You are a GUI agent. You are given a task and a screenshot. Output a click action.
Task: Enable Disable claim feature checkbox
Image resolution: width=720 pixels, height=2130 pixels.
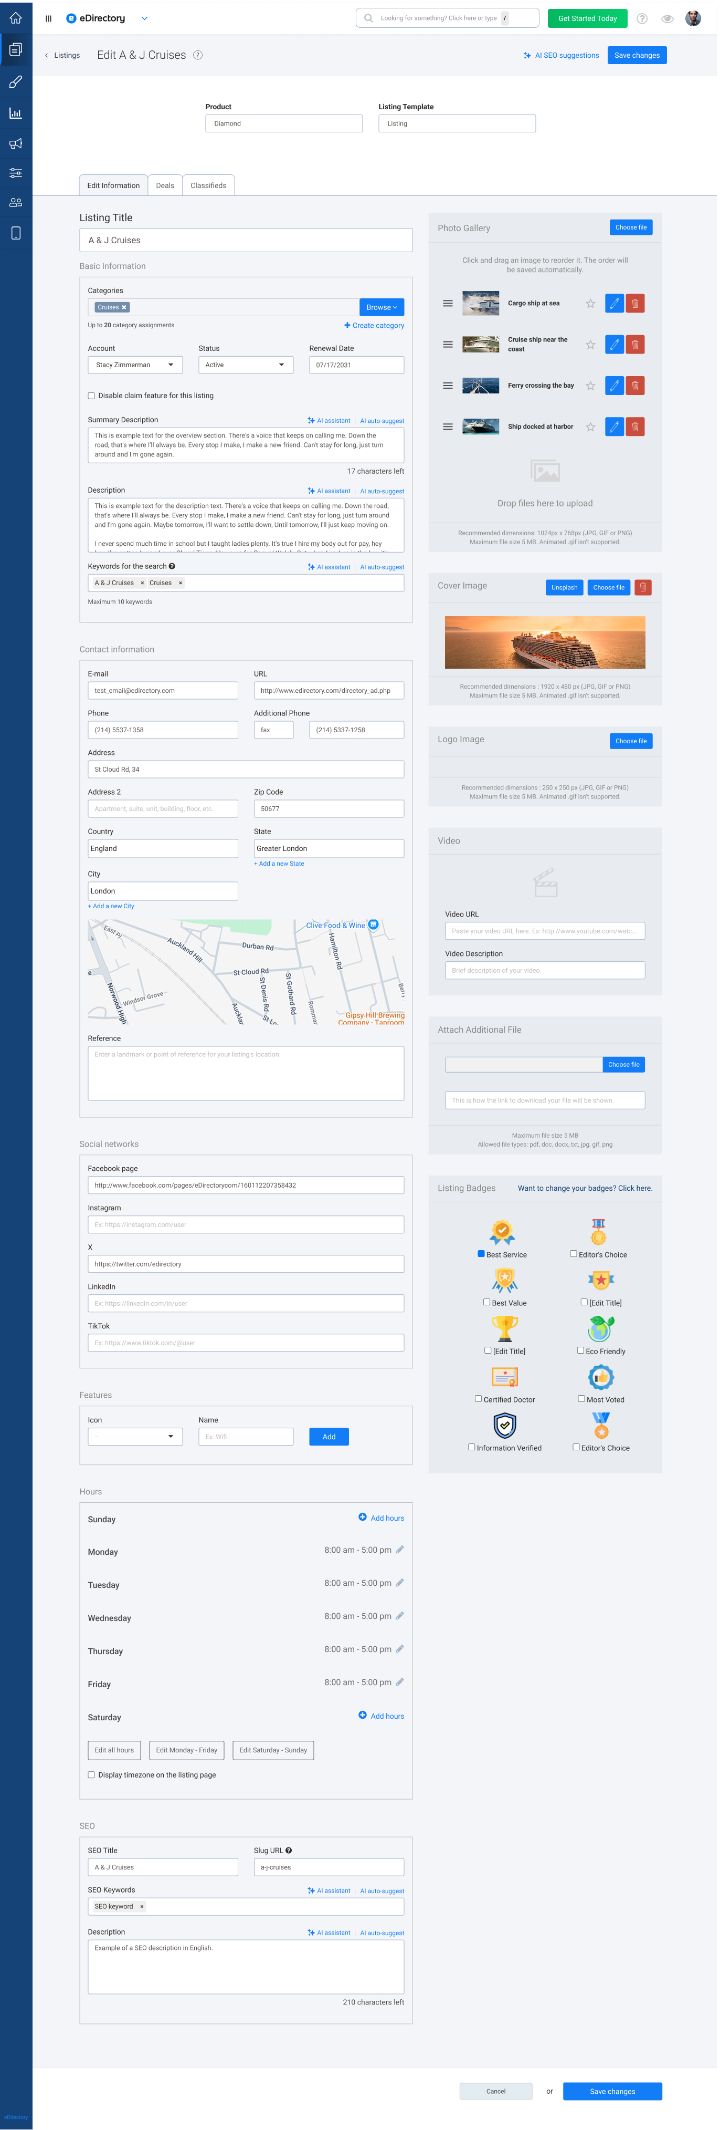coord(92,396)
